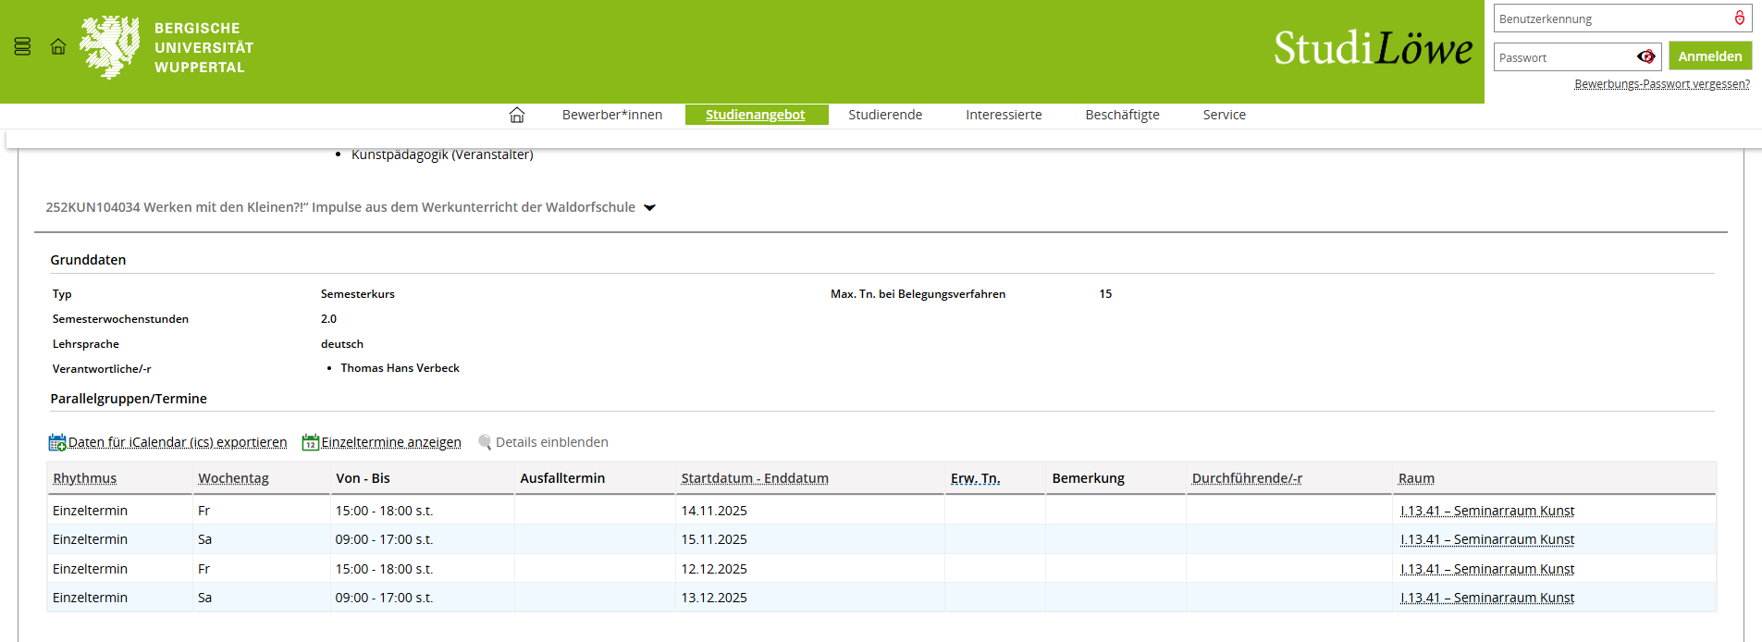
Task: Follow the Bewerbungs-Passwort vergessen link
Action: click(1662, 84)
